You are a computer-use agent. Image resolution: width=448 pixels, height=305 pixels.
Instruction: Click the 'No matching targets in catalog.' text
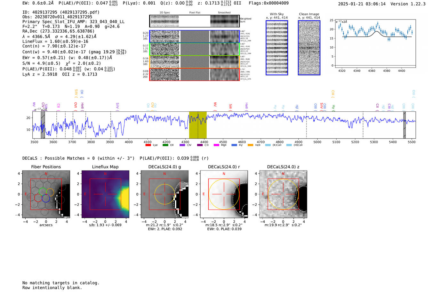point(61,283)
